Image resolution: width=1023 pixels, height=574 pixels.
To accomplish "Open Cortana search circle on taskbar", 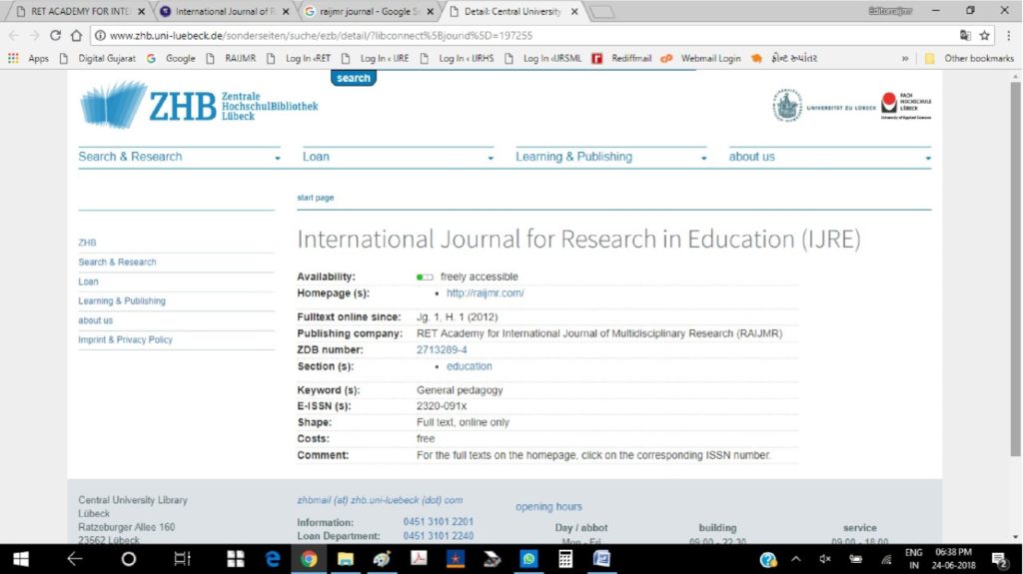I will click(x=129, y=559).
